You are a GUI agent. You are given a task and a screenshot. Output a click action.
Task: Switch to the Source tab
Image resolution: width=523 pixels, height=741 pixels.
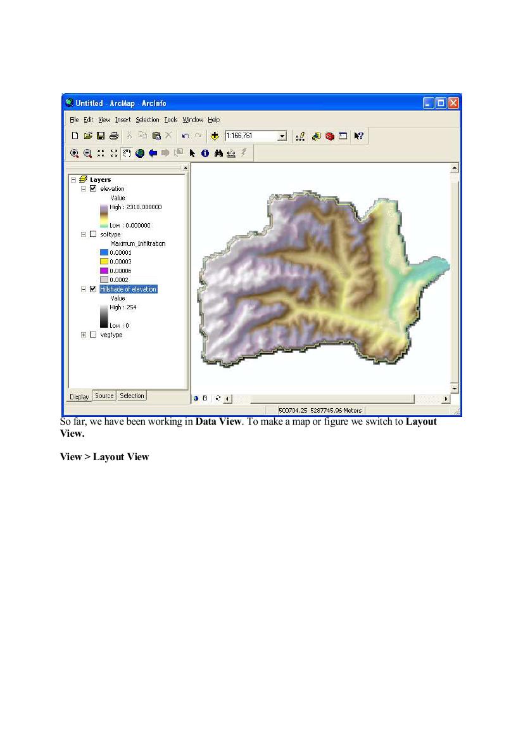tap(104, 396)
